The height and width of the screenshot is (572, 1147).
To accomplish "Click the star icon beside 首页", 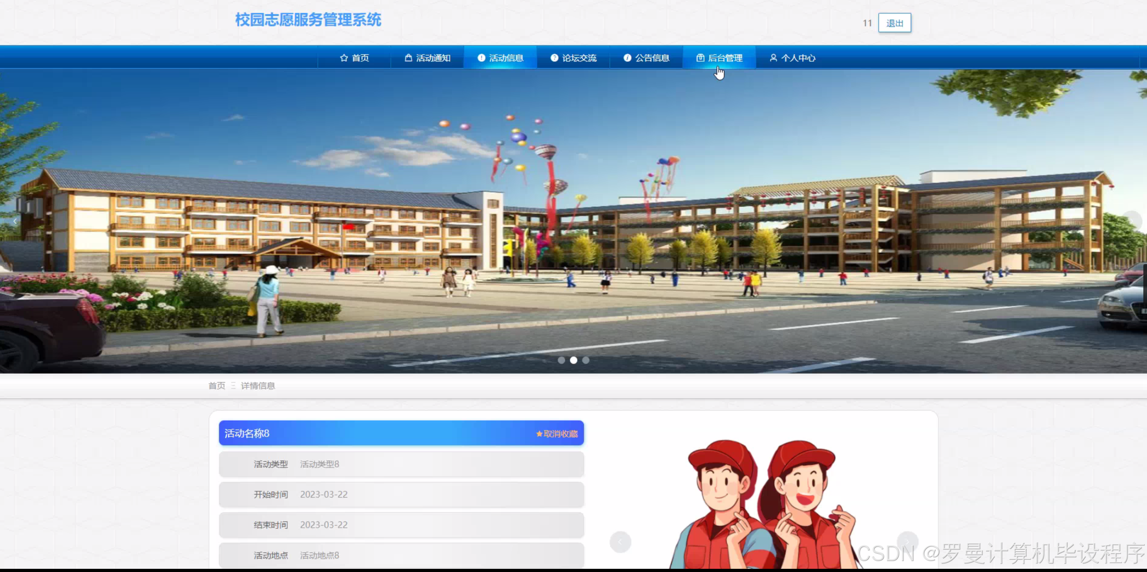I will coord(344,58).
